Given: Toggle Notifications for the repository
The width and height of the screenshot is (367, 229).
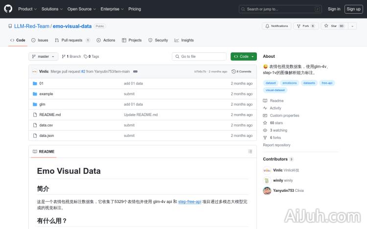Looking at the screenshot, I should tap(276, 26).
